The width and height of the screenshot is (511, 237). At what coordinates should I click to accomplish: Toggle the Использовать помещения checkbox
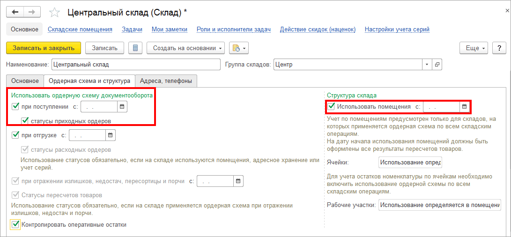point(332,106)
